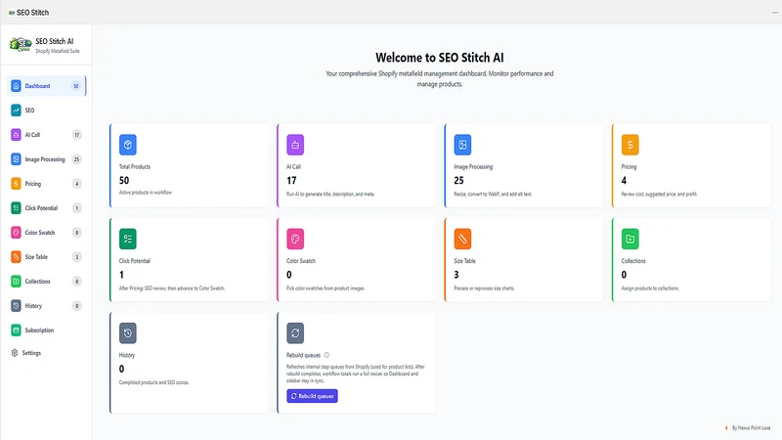Click the number 50 on Total Products card
782x440 pixels.
tap(124, 181)
